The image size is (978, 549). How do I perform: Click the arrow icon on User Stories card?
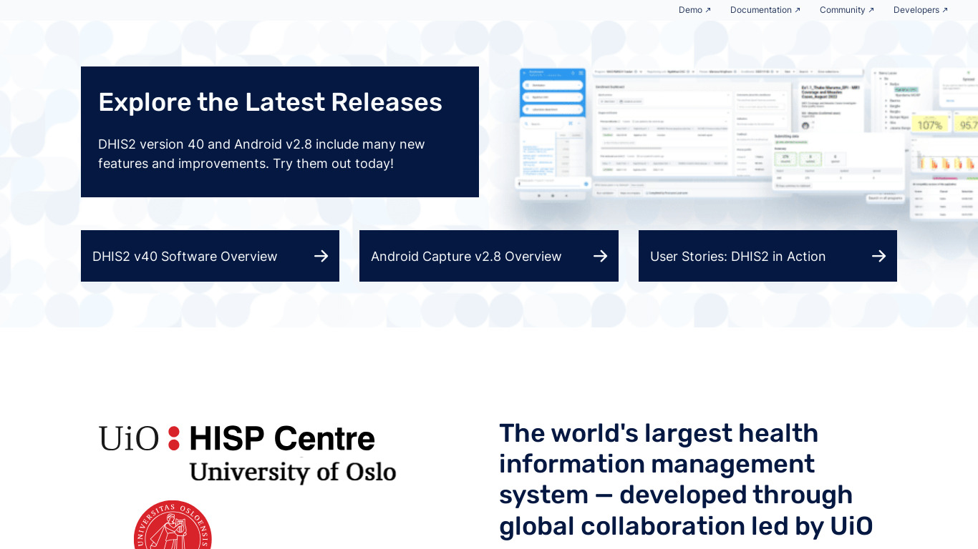pos(878,256)
